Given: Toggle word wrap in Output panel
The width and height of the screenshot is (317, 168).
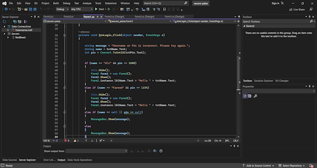Looking at the screenshot, I should [155, 151].
